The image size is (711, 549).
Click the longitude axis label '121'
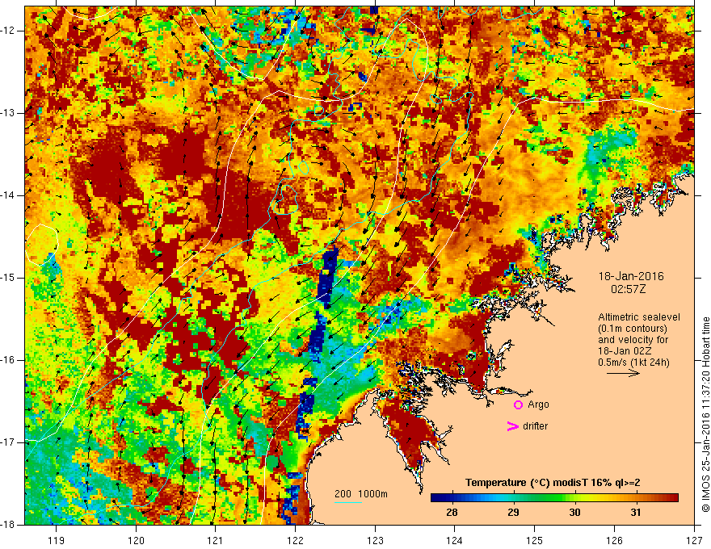tap(216, 540)
